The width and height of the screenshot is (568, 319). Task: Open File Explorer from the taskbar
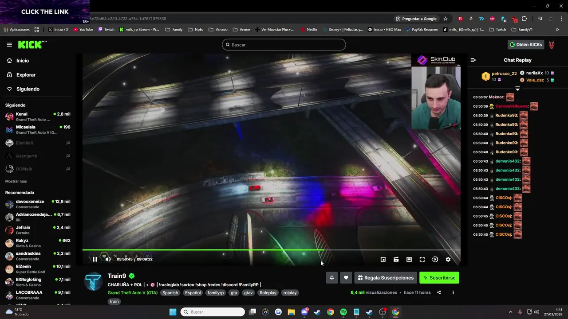point(291,312)
